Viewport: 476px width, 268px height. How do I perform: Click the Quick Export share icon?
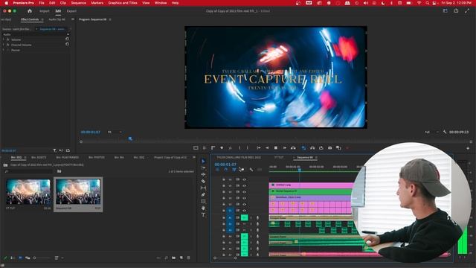pos(456,11)
